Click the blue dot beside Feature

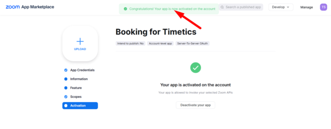(x=66, y=88)
